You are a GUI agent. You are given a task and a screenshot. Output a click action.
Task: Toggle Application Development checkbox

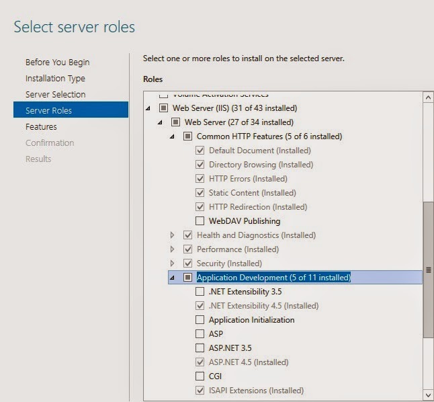pyautogui.click(x=187, y=278)
